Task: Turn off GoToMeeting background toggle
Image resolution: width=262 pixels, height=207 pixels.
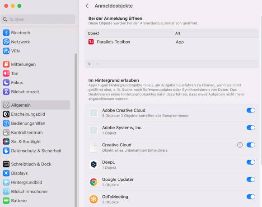Action: 251,197
